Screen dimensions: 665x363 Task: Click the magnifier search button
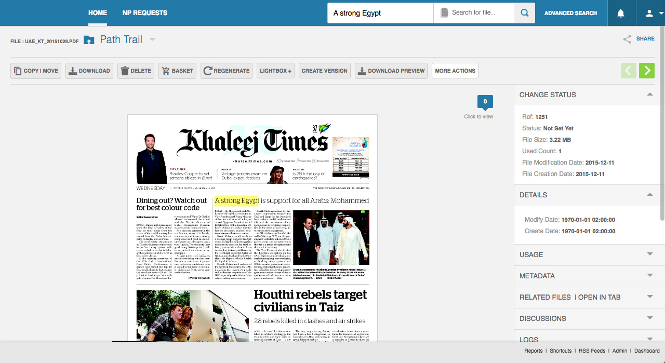point(525,13)
